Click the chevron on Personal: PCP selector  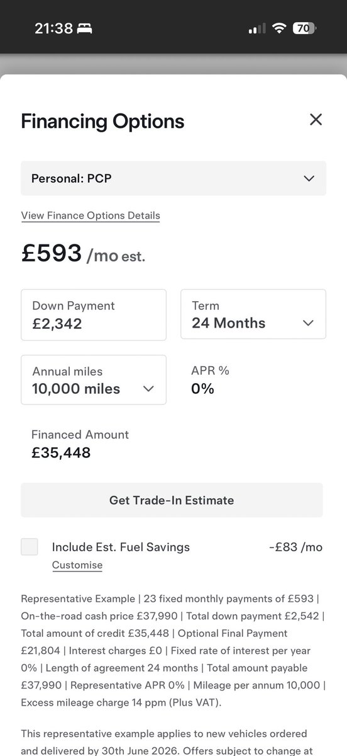[309, 178]
